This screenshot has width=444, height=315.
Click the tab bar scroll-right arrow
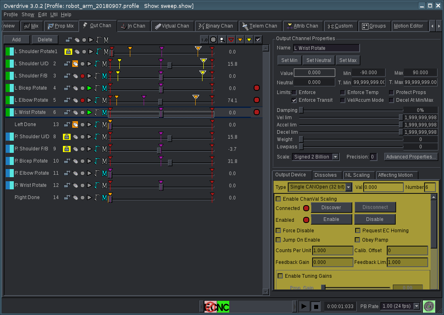pos(439,26)
